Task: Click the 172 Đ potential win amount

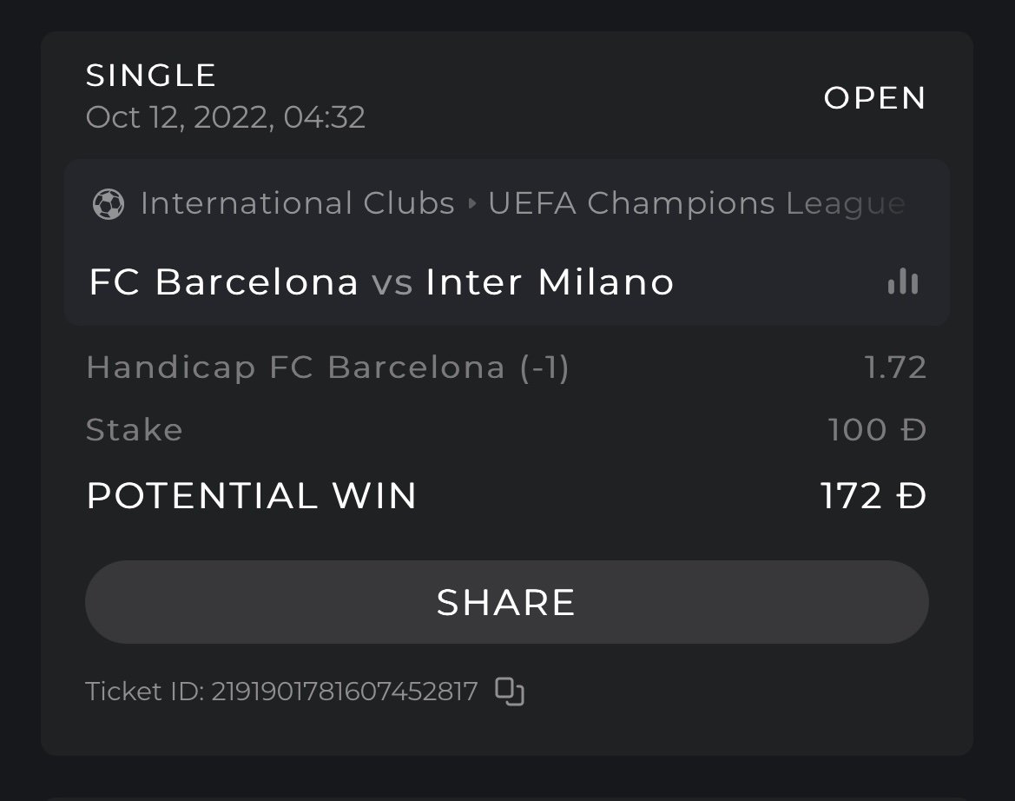Action: tap(873, 496)
